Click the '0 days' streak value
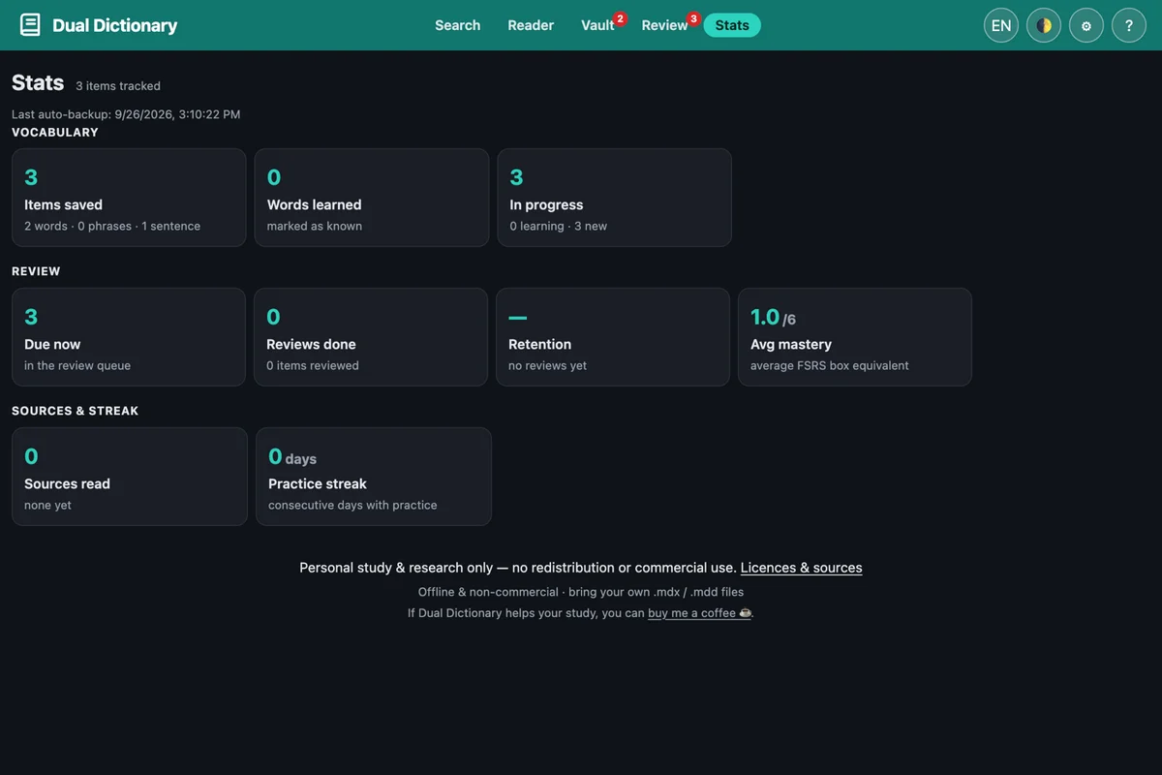Image resolution: width=1162 pixels, height=775 pixels. click(292, 456)
